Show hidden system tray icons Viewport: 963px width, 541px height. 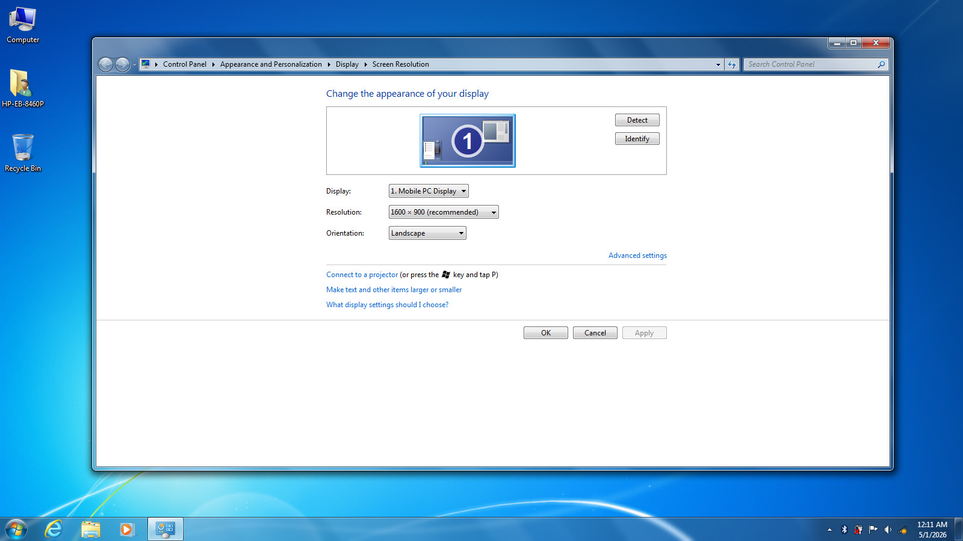point(829,530)
